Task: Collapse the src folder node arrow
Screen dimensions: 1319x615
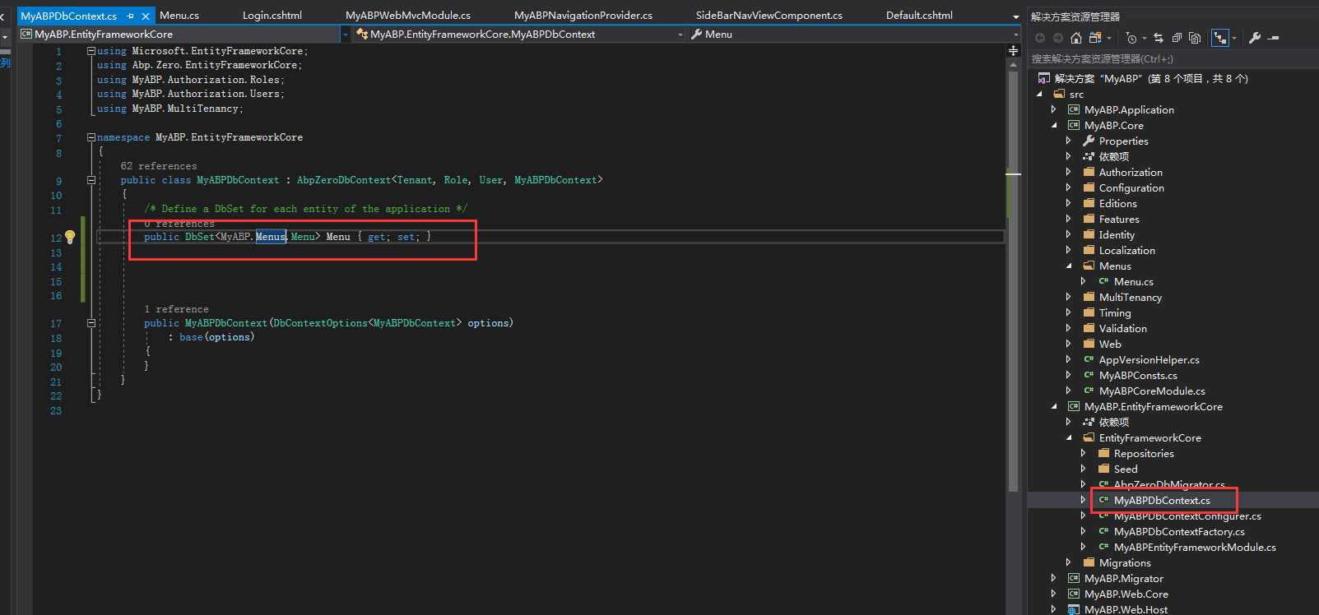Action: pos(1039,94)
